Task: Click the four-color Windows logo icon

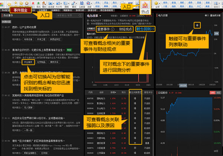Action: click(2, 4)
